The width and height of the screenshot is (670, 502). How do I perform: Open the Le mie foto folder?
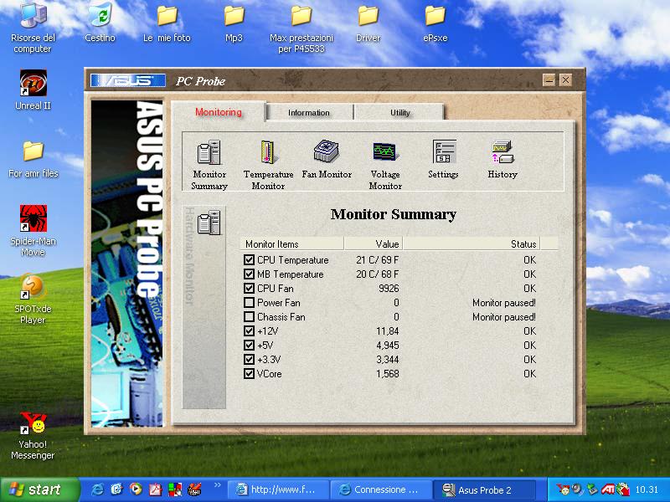167,16
